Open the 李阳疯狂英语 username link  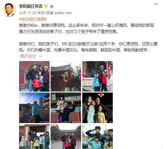pos(31,6)
